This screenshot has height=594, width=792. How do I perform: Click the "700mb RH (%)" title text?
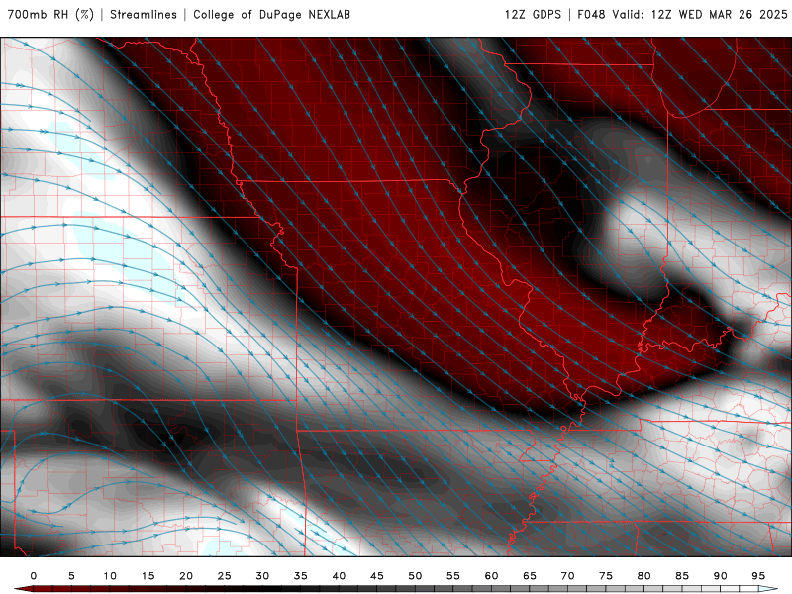click(51, 14)
